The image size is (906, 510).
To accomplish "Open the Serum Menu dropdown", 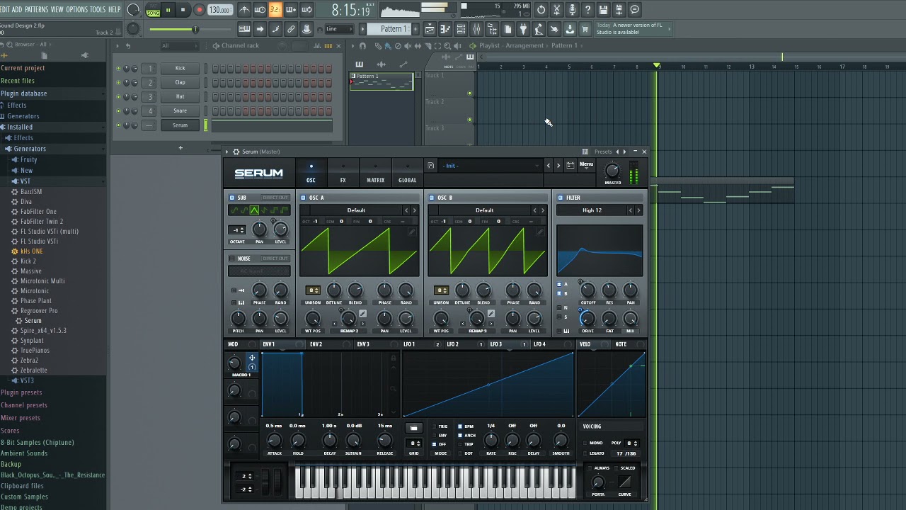I will 587,165.
